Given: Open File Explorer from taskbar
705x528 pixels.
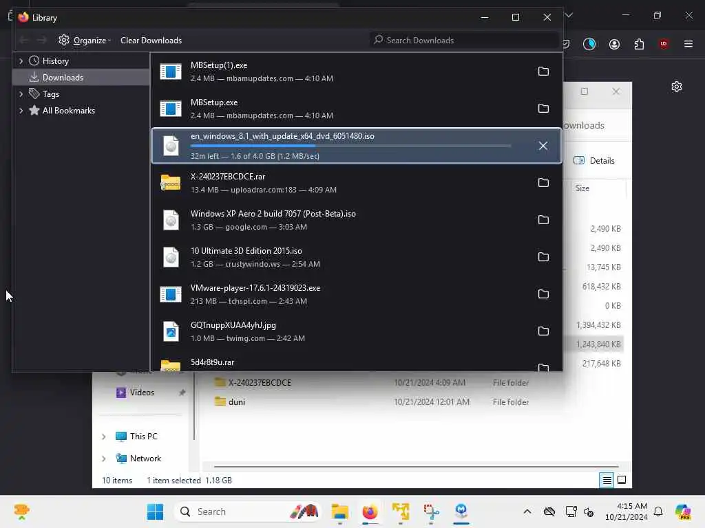Looking at the screenshot, I should pyautogui.click(x=340, y=511).
